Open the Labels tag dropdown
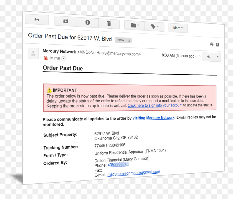 [154, 26]
